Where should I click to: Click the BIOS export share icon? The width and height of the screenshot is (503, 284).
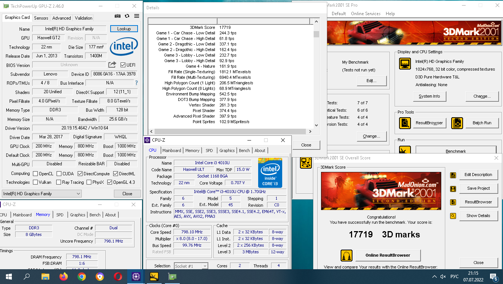point(112,65)
